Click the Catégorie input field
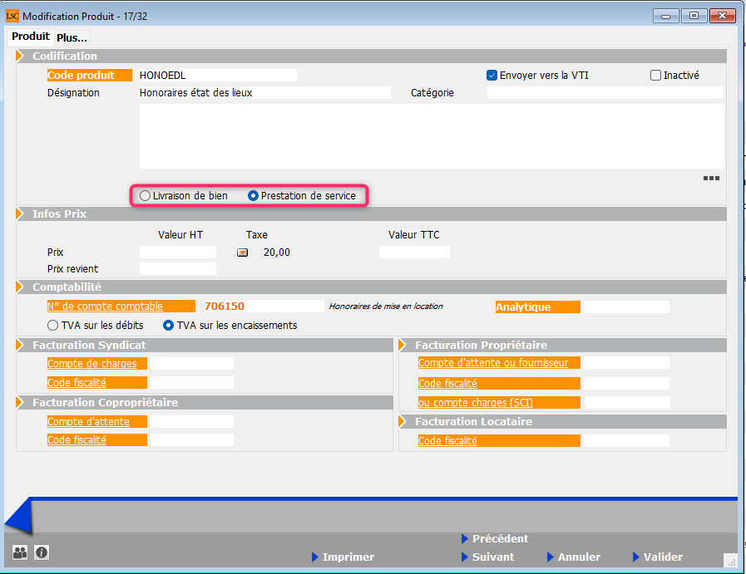Screen dimensions: 746x574 point(605,93)
